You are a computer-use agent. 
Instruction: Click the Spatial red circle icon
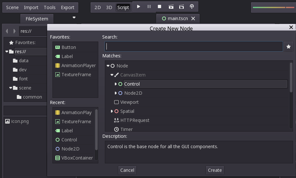point(116,111)
